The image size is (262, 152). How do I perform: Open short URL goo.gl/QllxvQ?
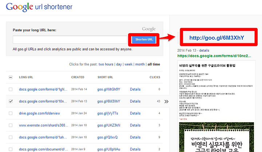point(107,137)
